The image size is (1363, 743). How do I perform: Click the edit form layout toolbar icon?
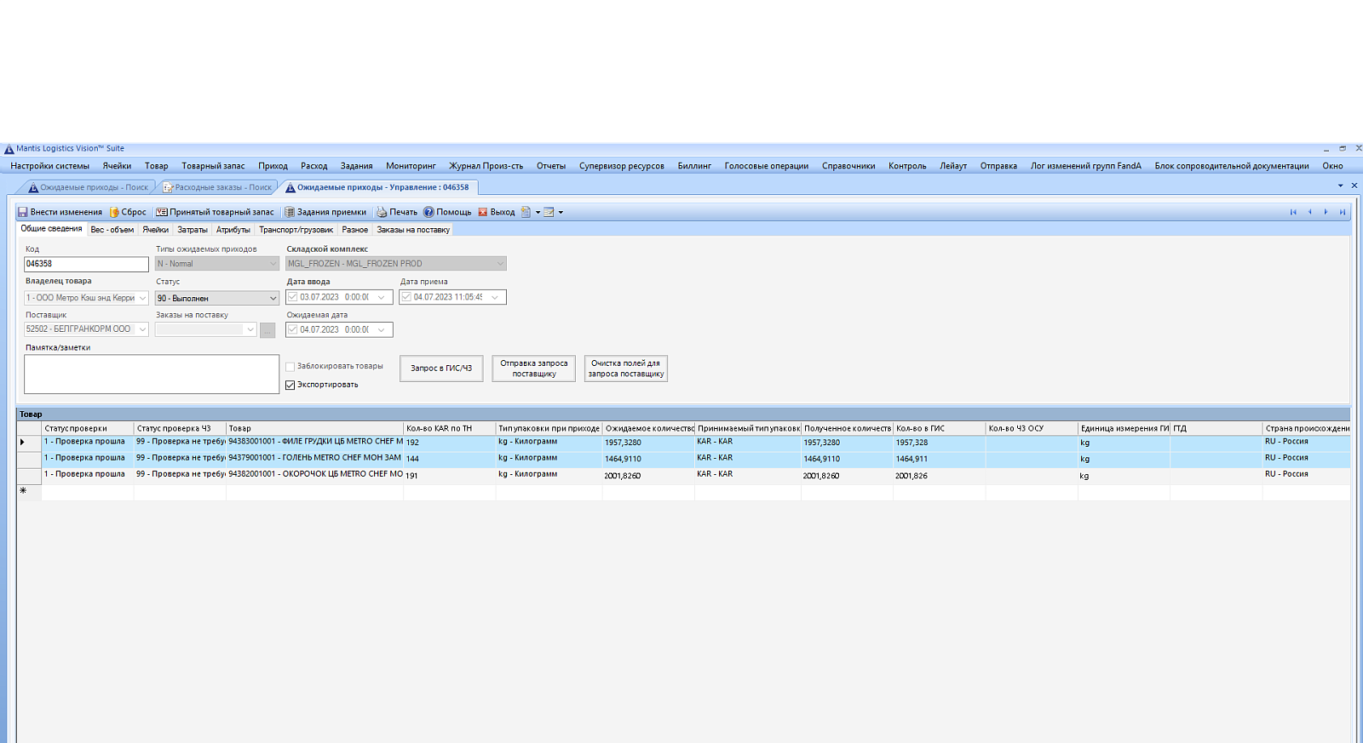549,212
